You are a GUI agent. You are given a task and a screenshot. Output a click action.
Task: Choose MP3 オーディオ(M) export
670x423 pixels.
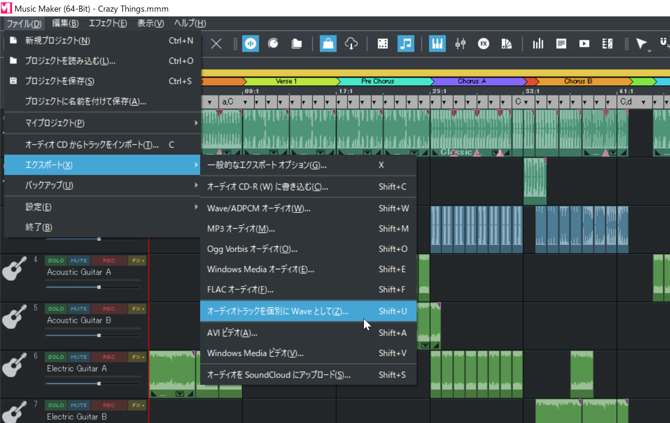click(308, 229)
